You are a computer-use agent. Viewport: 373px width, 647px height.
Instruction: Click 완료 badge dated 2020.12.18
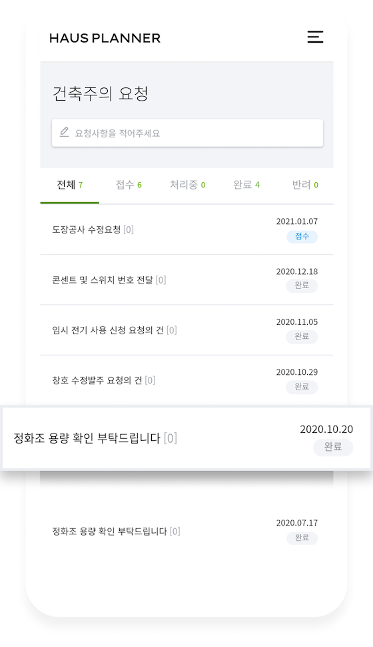tap(302, 285)
